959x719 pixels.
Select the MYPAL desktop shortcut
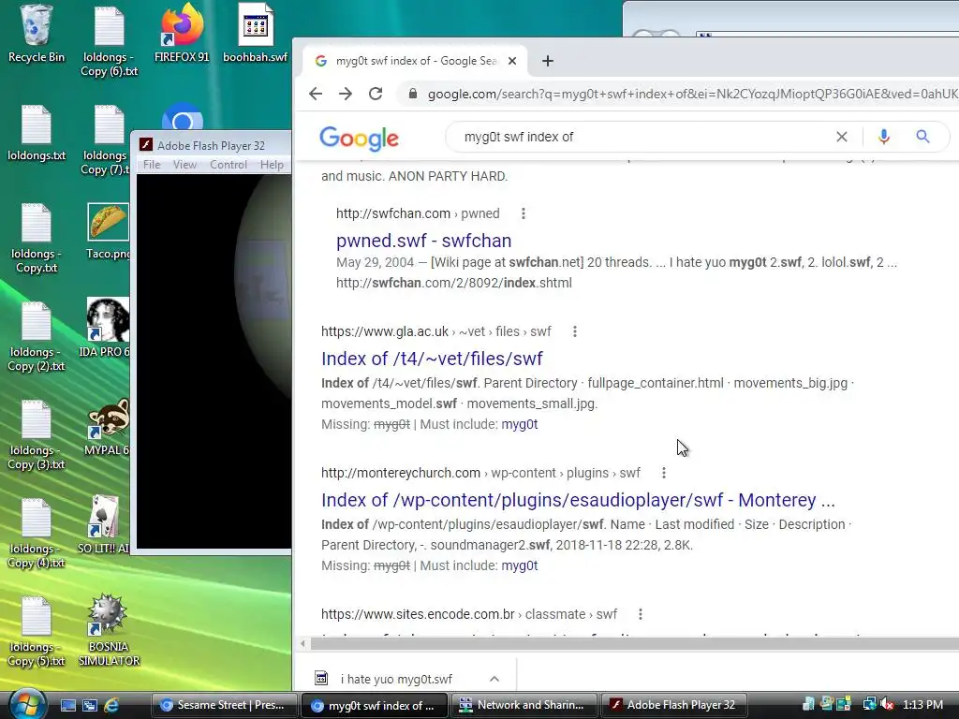click(107, 427)
